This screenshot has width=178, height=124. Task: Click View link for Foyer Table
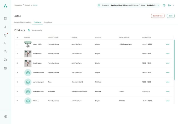168,44
